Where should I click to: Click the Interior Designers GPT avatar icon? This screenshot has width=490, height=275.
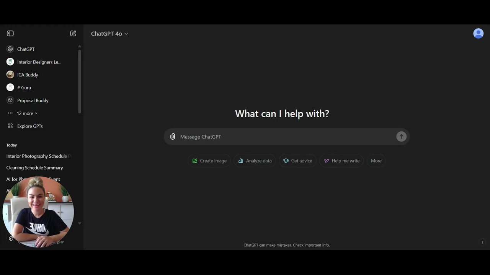point(10,62)
